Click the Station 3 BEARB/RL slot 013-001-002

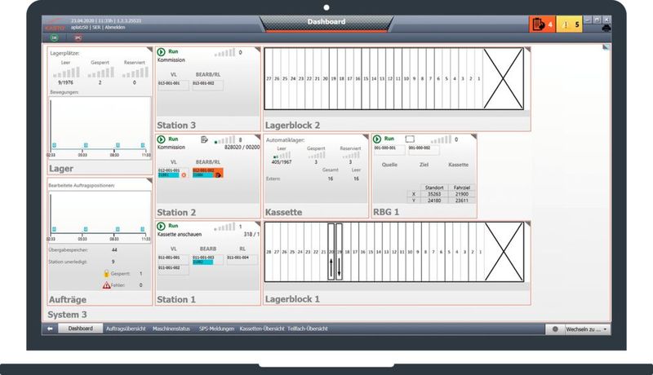[207, 86]
